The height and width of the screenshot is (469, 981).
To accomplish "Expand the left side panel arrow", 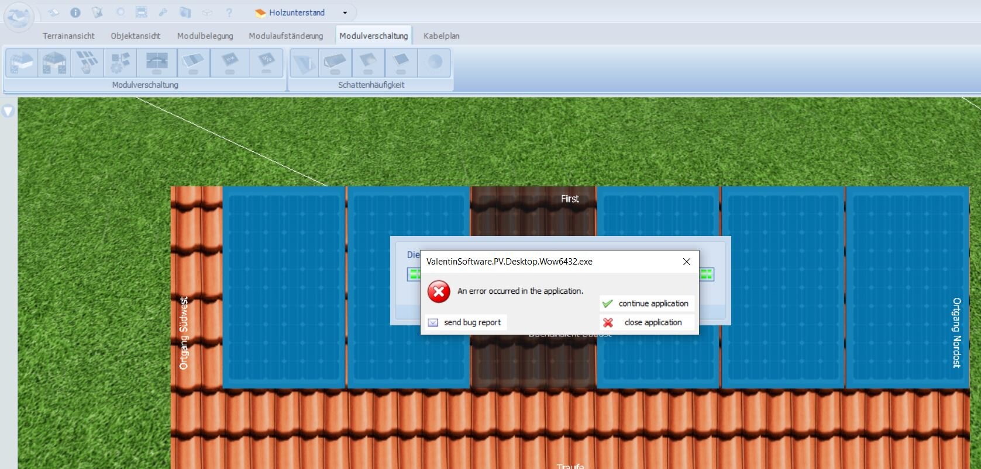I will (8, 110).
